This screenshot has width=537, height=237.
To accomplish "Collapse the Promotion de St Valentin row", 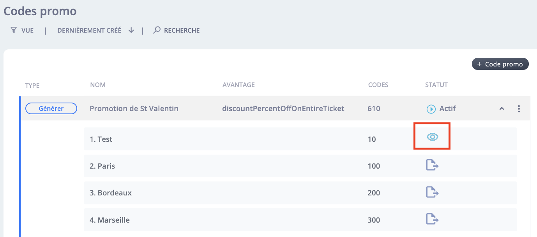I will point(502,109).
